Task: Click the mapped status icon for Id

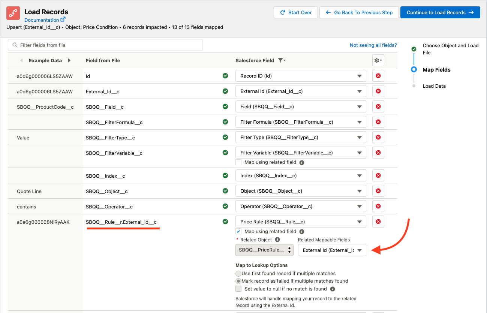Action: click(x=225, y=76)
